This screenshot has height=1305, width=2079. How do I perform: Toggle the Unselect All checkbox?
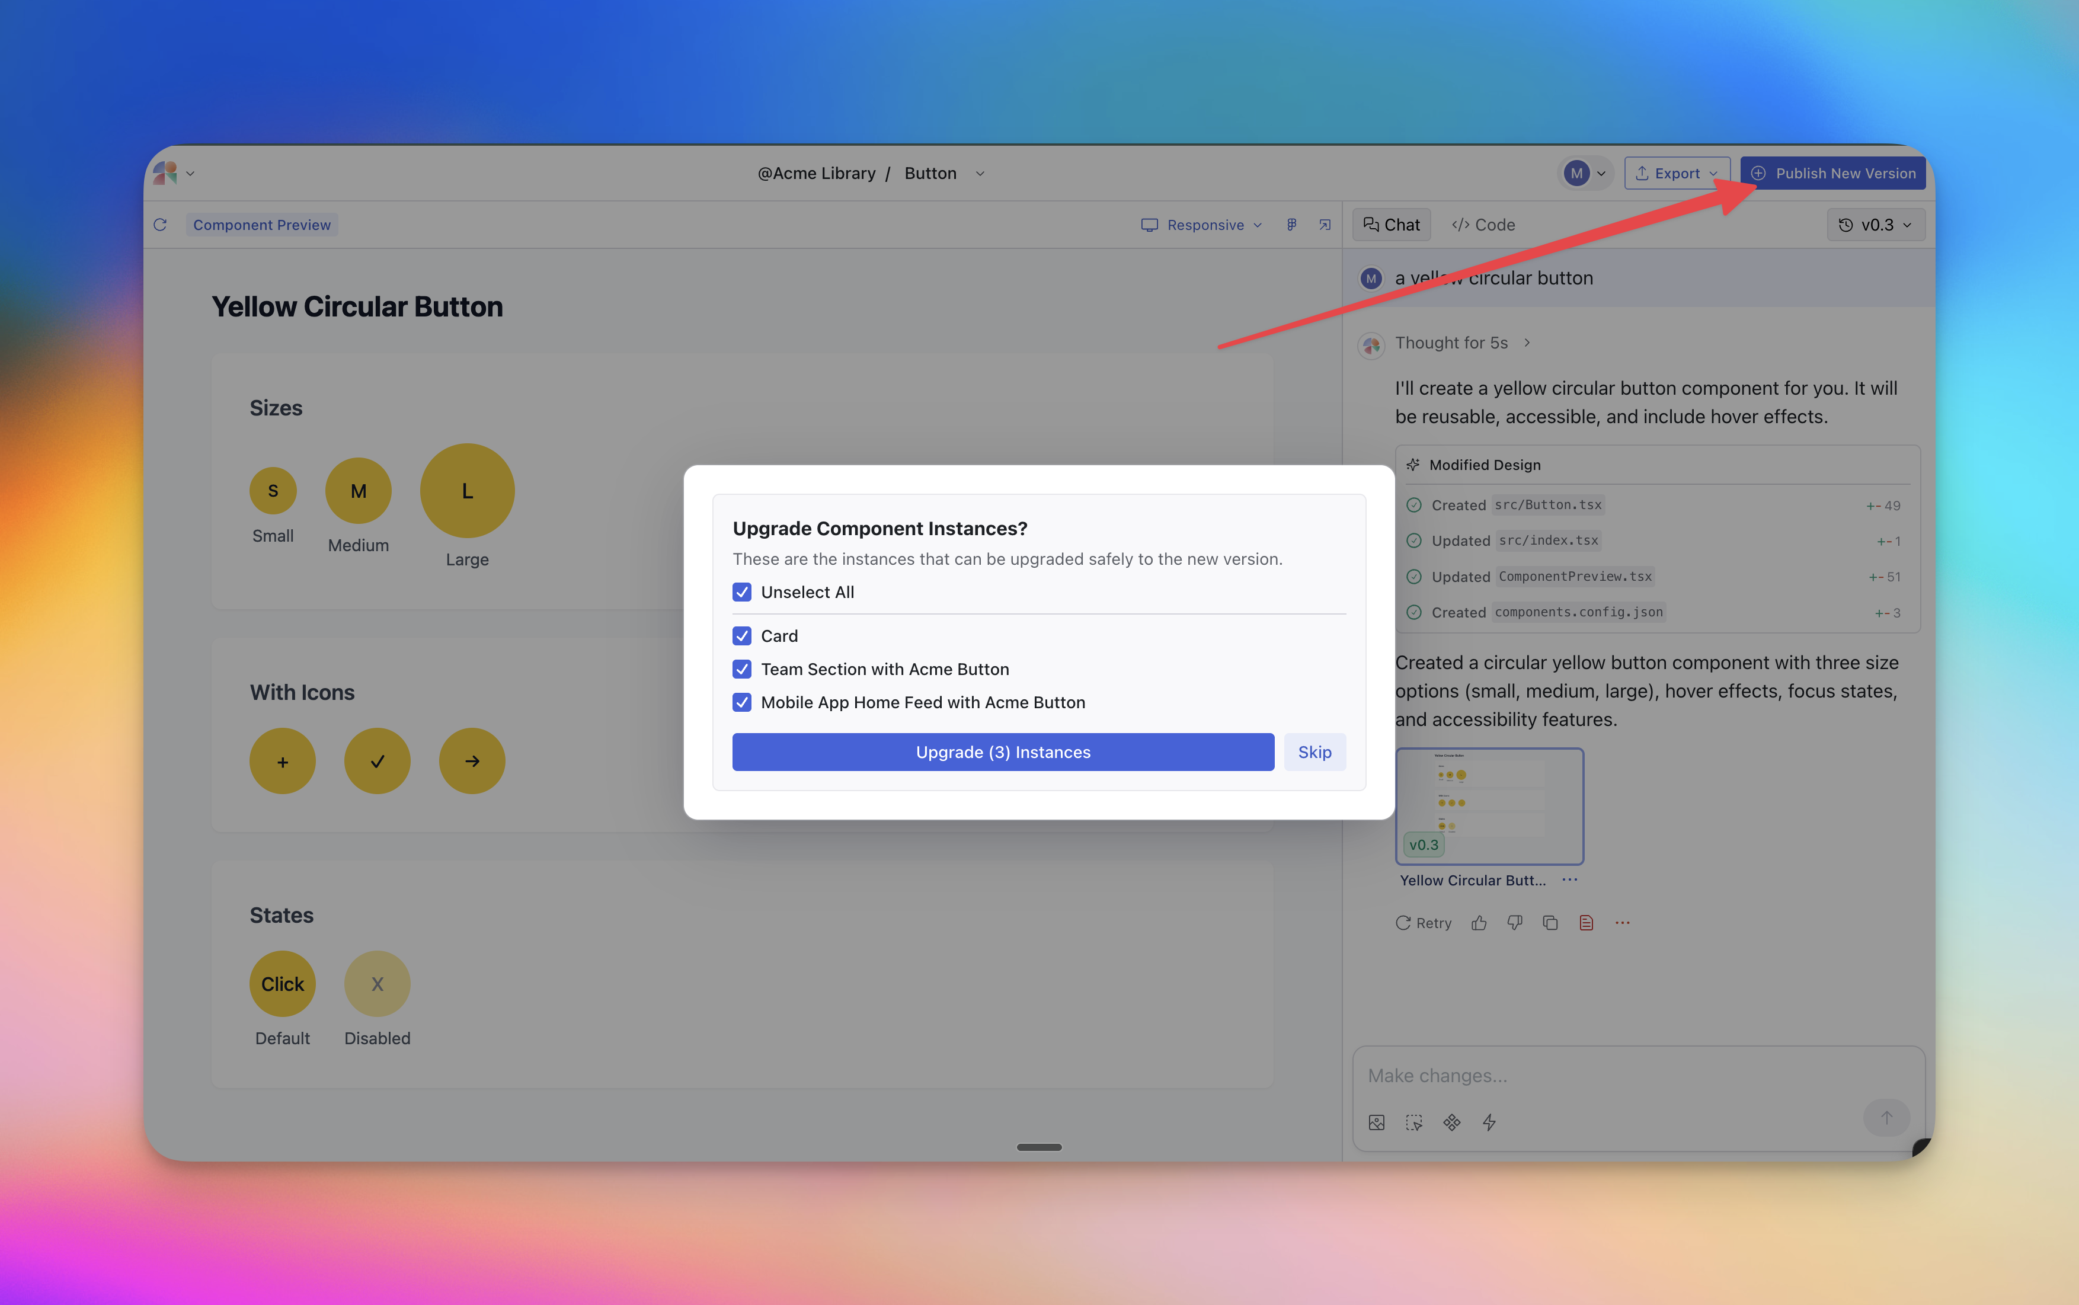coord(742,592)
